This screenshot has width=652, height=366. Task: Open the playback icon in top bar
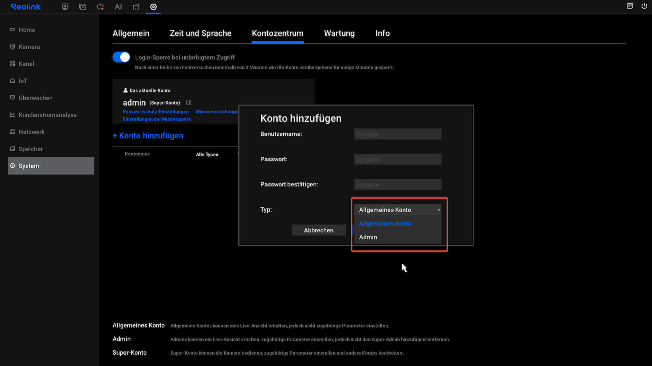[82, 7]
